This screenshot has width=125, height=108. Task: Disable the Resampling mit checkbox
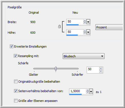coord(15,56)
